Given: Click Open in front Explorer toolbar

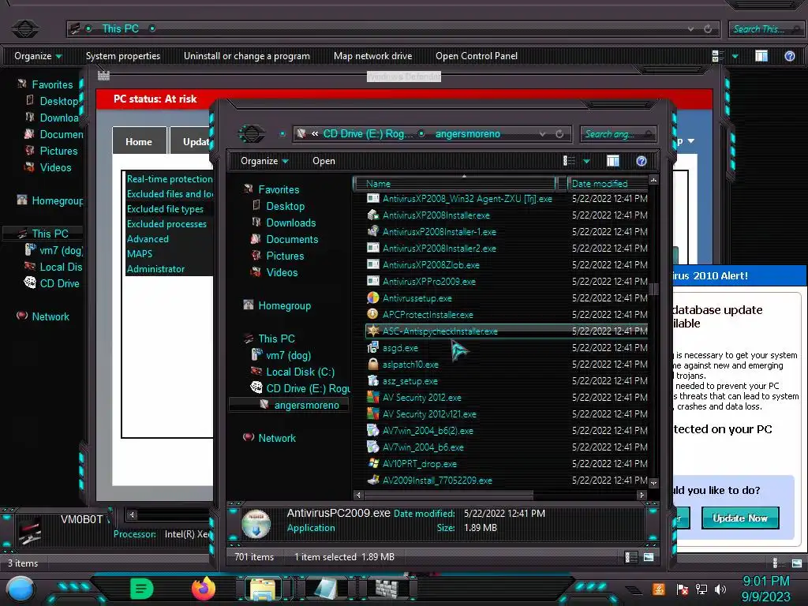Looking at the screenshot, I should point(324,161).
